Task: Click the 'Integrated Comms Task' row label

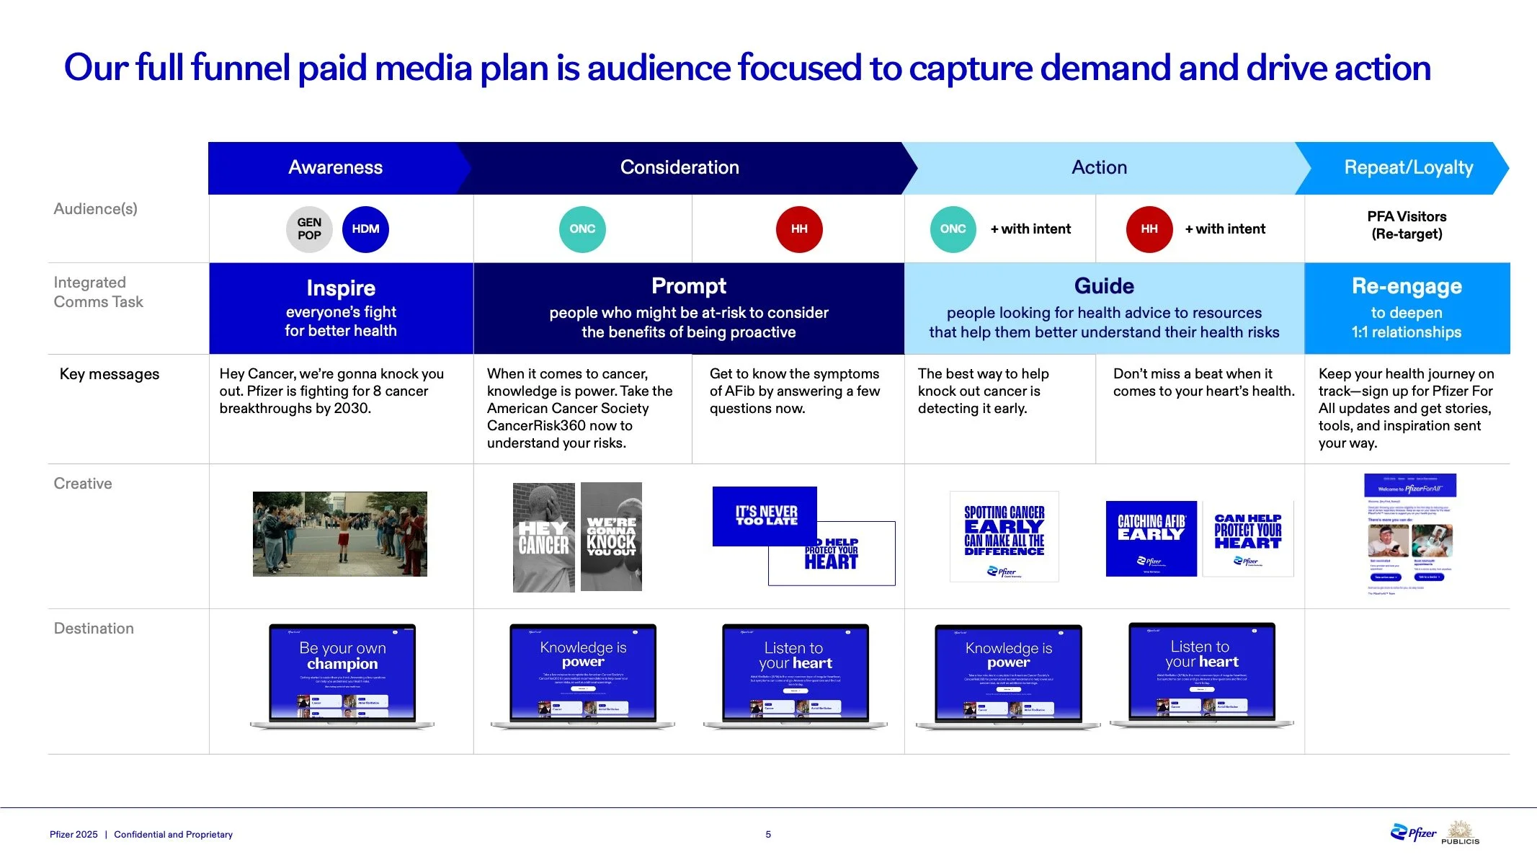Action: click(x=98, y=292)
